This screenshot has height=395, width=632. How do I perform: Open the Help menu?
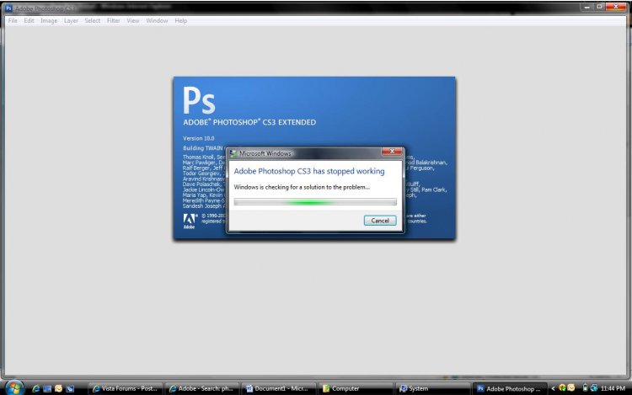click(x=181, y=20)
